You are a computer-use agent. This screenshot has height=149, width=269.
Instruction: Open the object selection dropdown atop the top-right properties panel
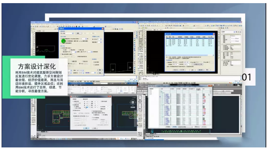pos(228,32)
